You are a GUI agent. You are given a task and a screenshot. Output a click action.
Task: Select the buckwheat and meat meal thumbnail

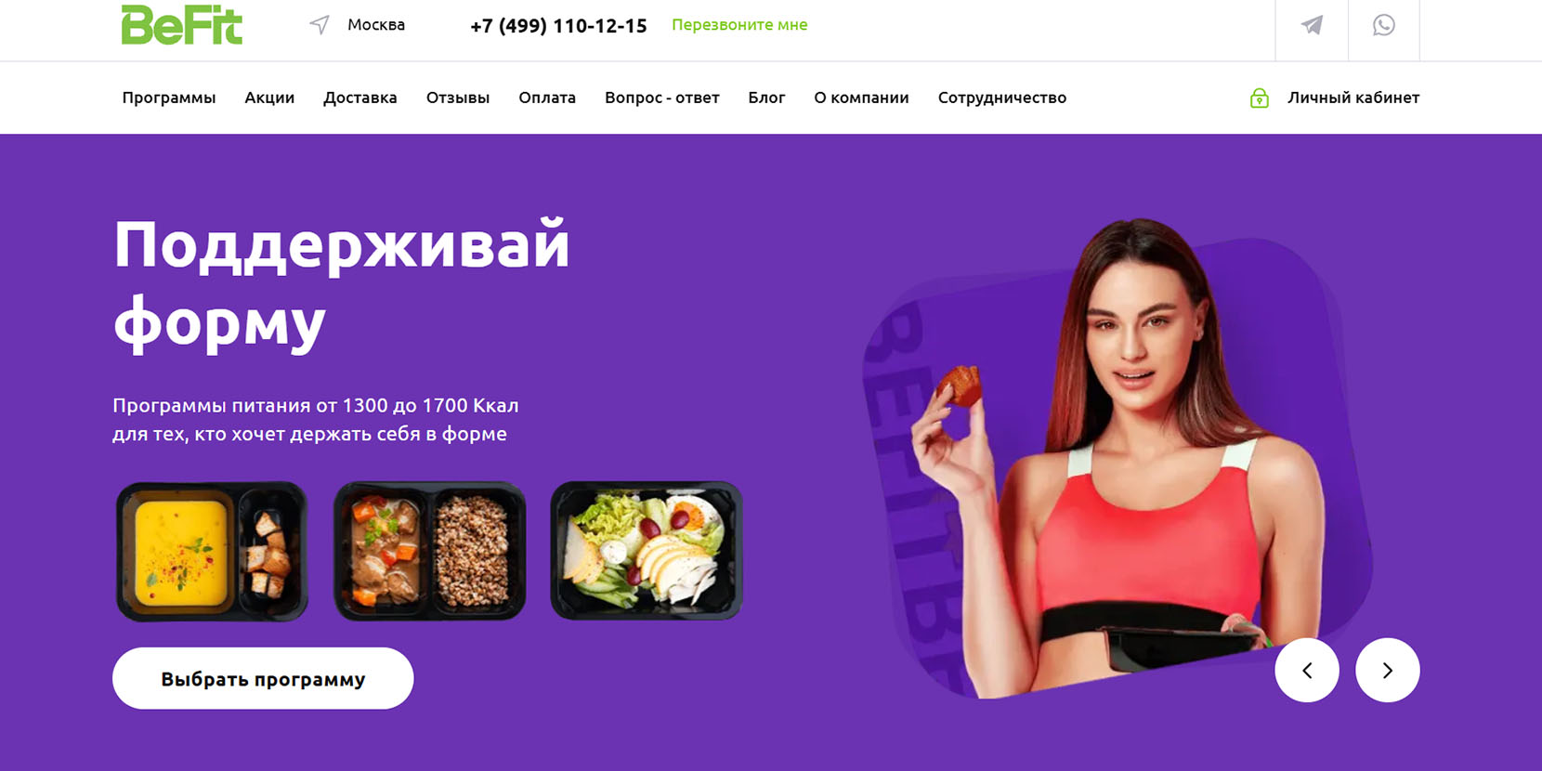429,551
